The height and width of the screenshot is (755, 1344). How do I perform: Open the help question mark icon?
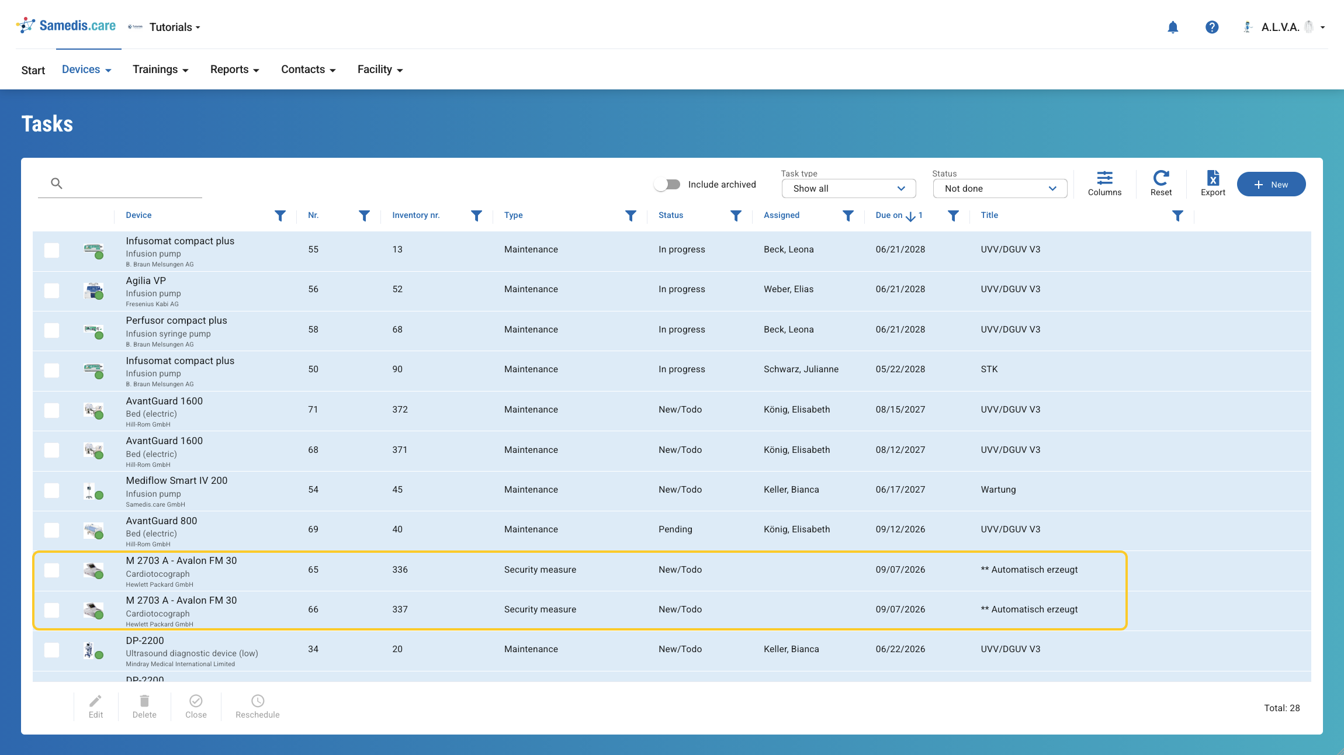point(1212,27)
